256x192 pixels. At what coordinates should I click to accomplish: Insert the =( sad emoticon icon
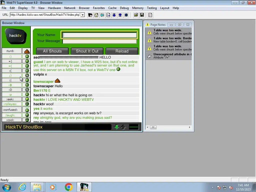coord(27,66)
